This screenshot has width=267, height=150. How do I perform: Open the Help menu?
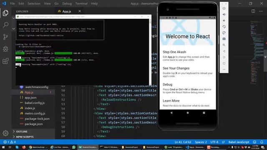pyautogui.click(x=94, y=4)
